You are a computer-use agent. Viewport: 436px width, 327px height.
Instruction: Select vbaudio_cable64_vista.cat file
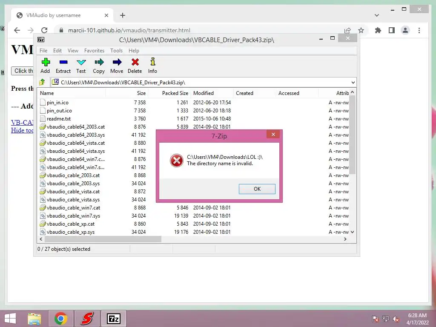(76, 143)
